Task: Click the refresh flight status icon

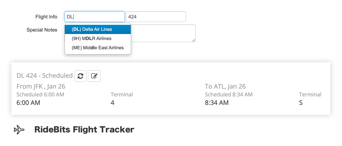Action: [80, 76]
